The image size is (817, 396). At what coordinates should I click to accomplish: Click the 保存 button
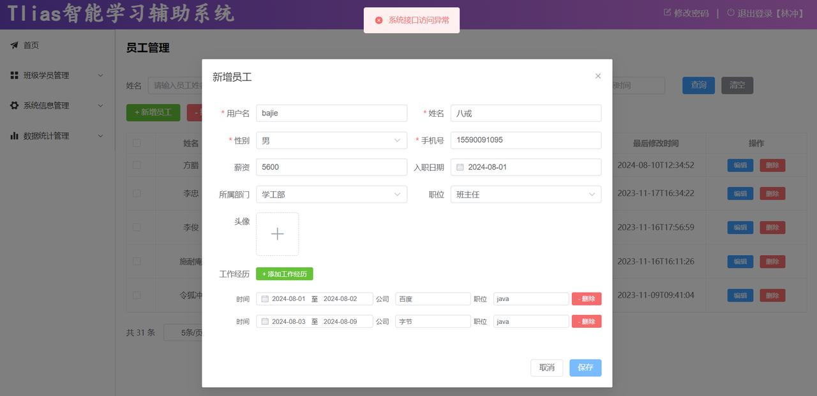[585, 368]
